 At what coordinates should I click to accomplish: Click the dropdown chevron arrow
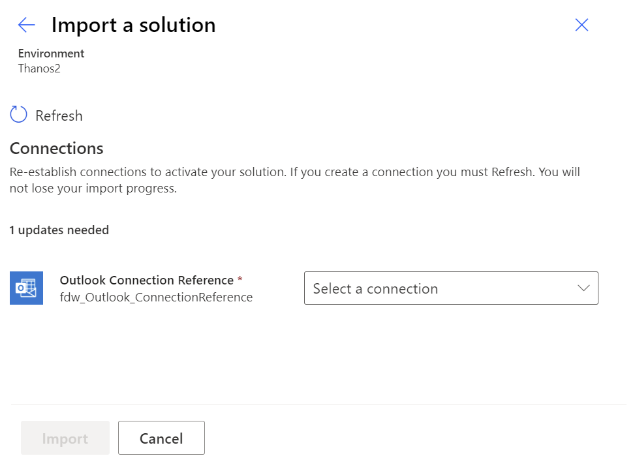coord(583,288)
